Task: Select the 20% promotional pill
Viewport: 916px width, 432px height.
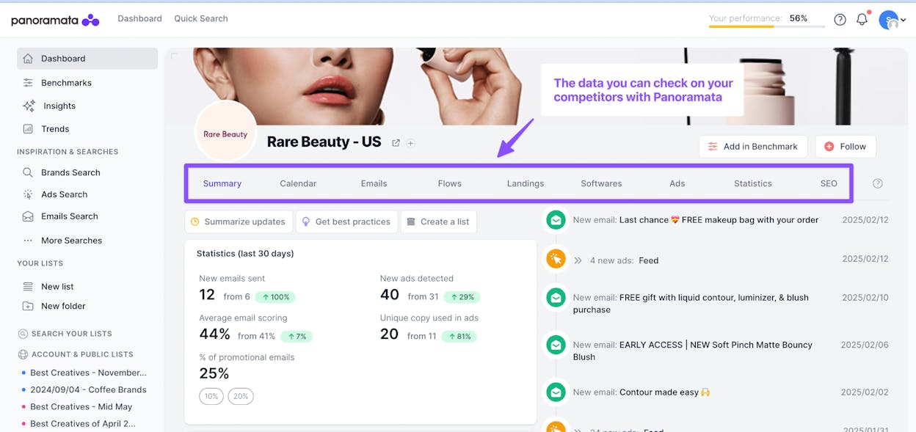Action: click(241, 396)
